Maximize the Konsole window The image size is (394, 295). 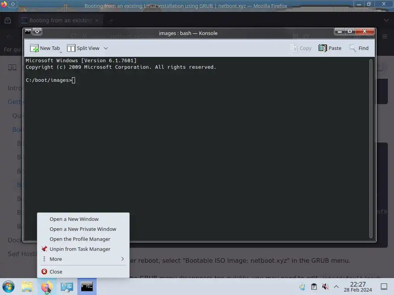point(349,31)
